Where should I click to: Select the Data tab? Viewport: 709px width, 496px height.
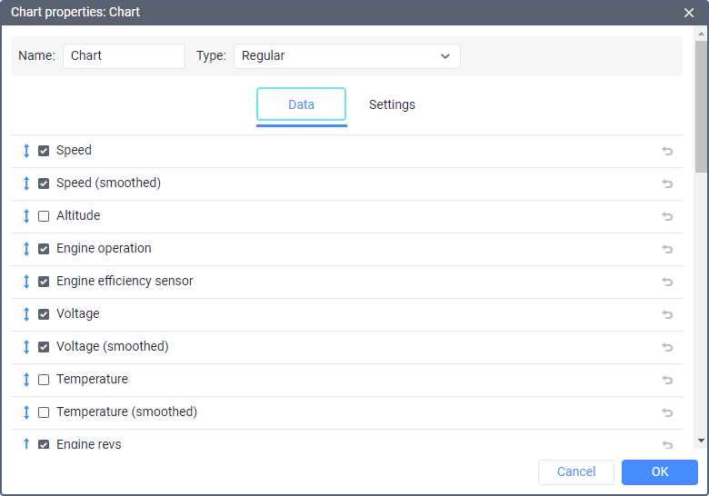click(301, 104)
